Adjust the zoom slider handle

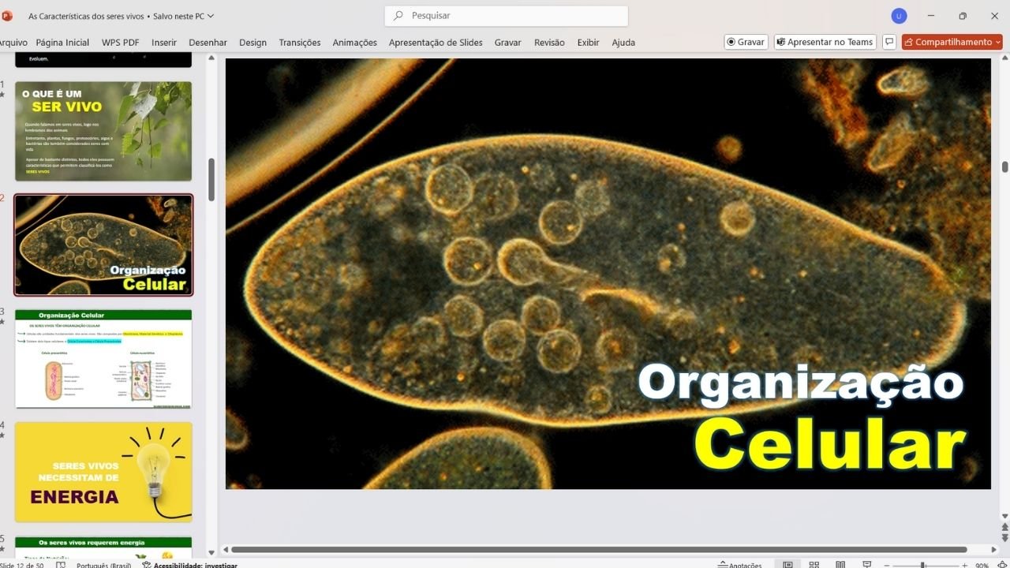[x=922, y=565]
